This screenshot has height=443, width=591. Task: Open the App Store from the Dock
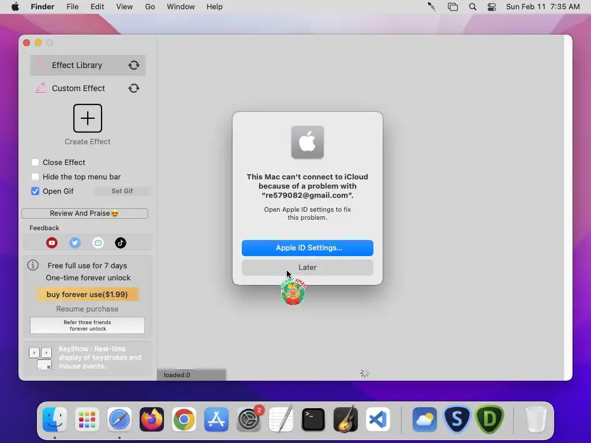216,419
